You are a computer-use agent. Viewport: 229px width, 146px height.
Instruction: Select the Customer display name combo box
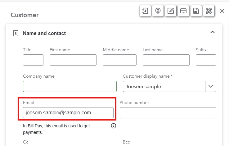click(169, 86)
